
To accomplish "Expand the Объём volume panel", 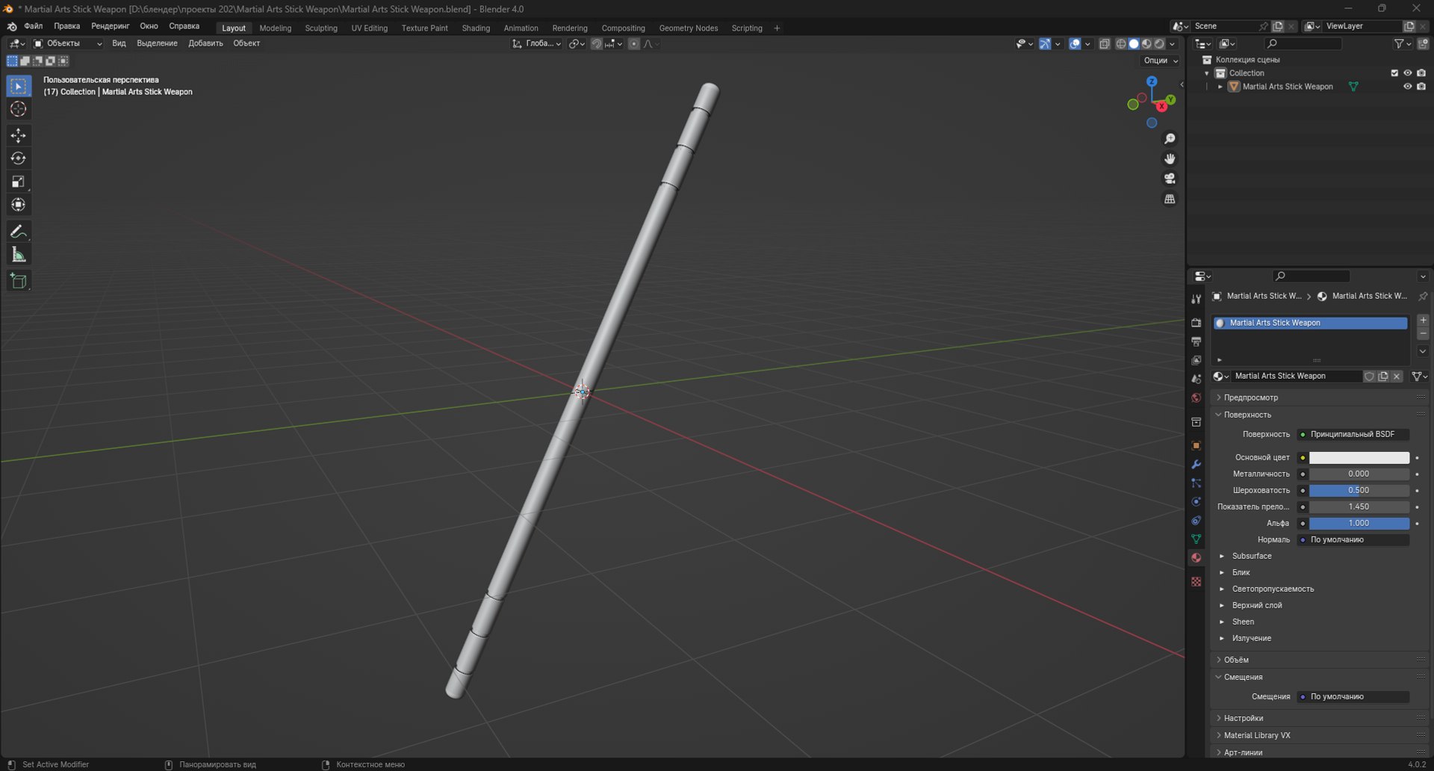I will pyautogui.click(x=1235, y=660).
